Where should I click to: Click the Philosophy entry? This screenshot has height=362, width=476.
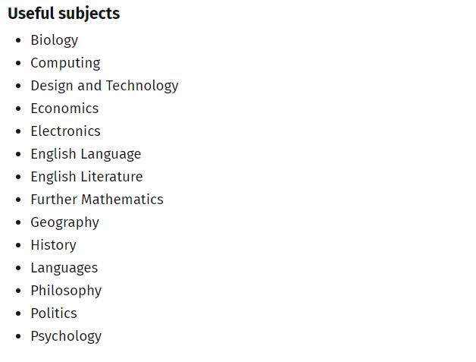[66, 291]
